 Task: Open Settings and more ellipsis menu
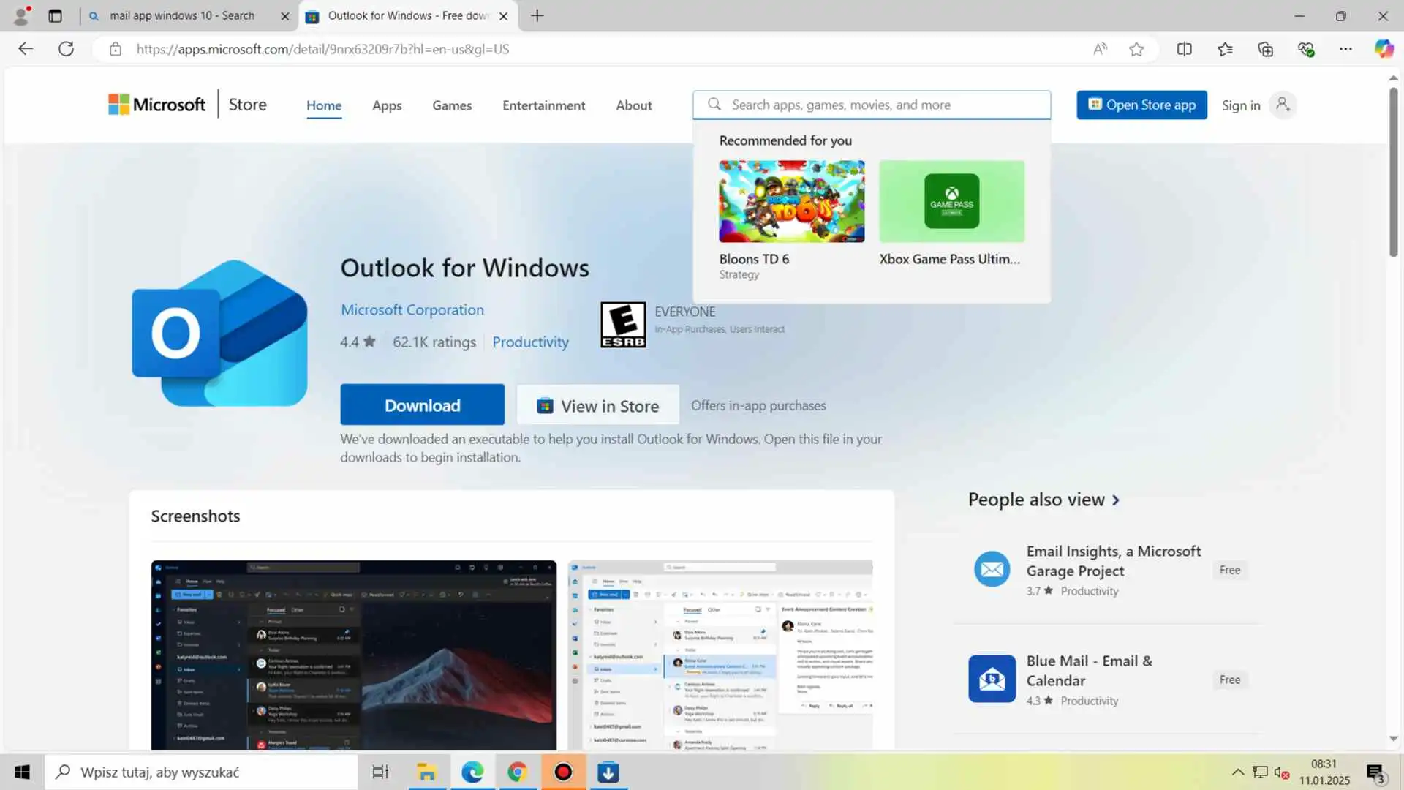tap(1345, 49)
